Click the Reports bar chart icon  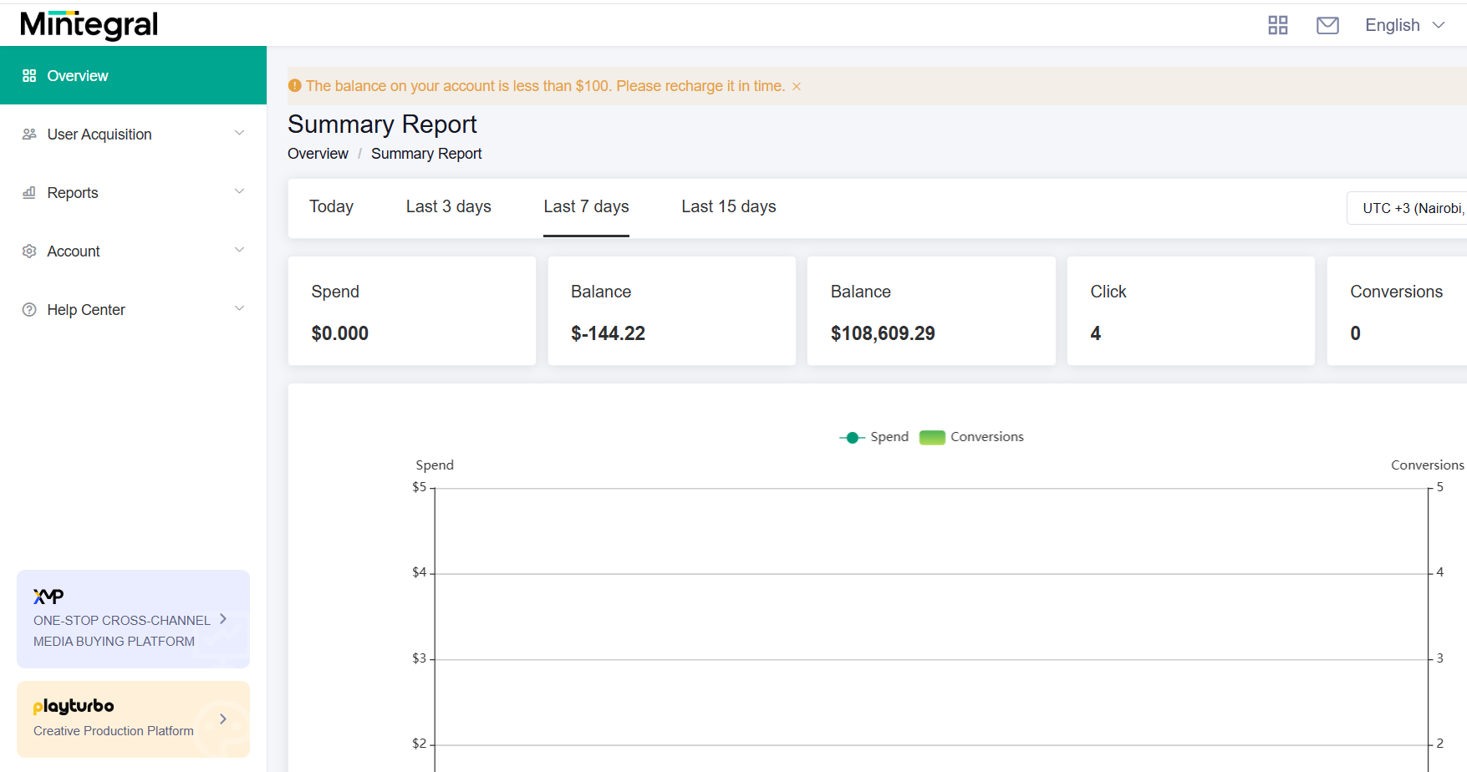[x=29, y=193]
